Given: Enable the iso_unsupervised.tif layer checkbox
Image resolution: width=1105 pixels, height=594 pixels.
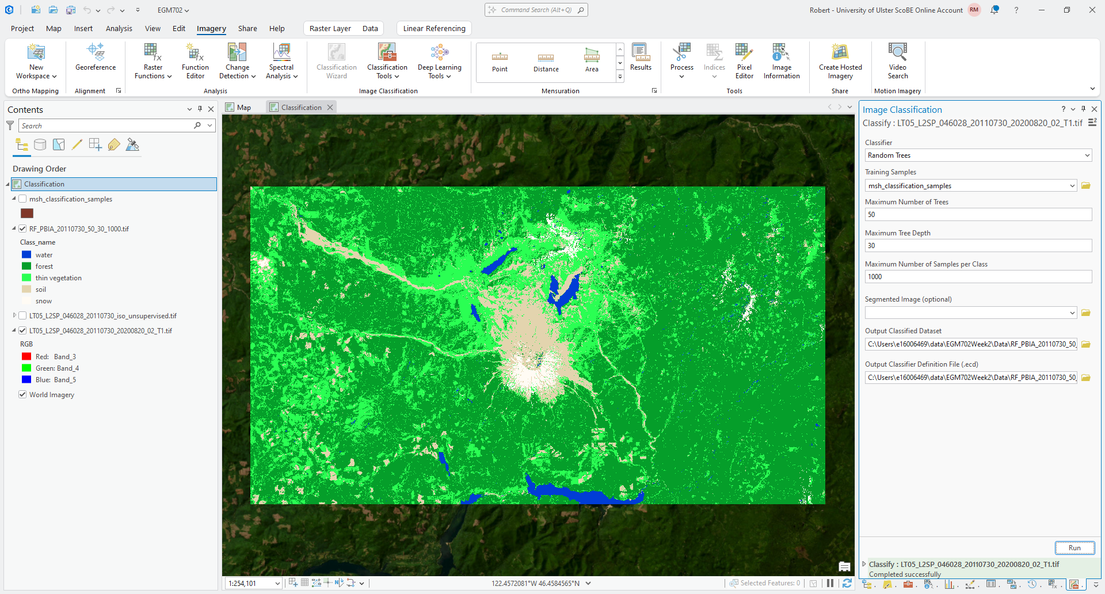Looking at the screenshot, I should tap(23, 316).
